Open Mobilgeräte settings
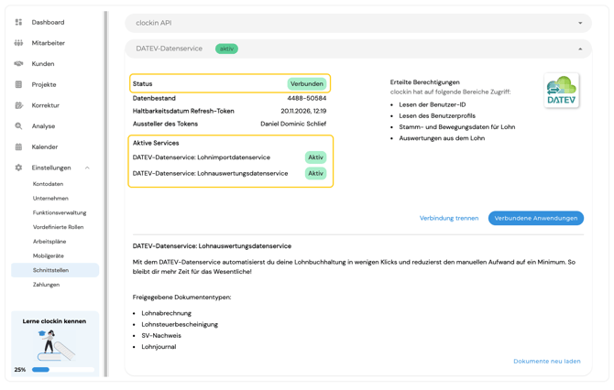 pyautogui.click(x=49, y=255)
